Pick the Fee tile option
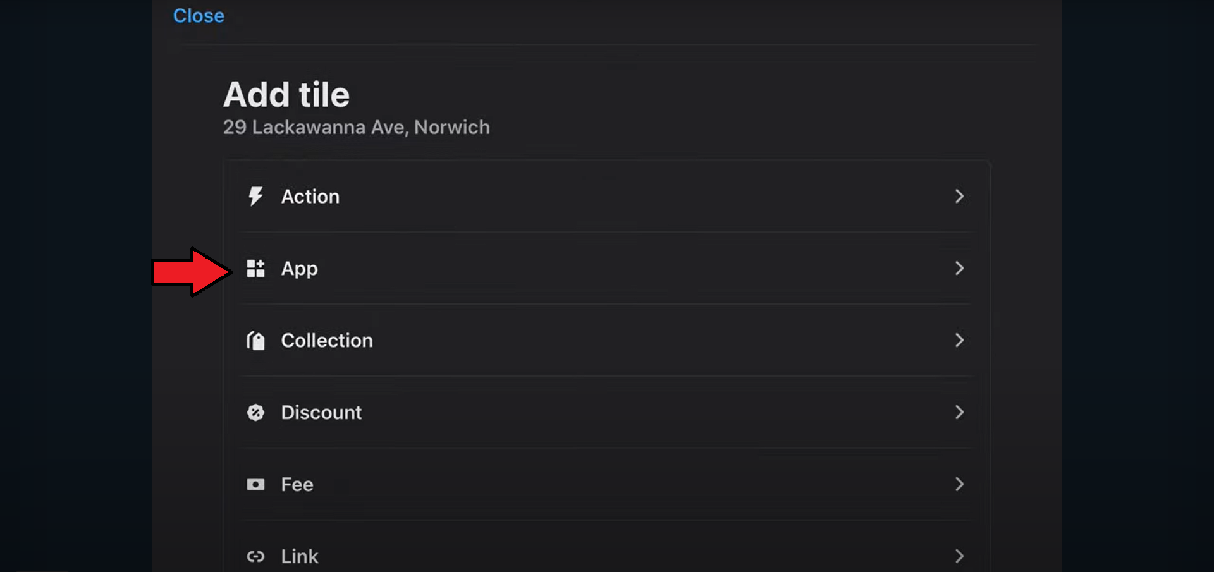Image resolution: width=1214 pixels, height=572 pixels. pyautogui.click(x=297, y=485)
